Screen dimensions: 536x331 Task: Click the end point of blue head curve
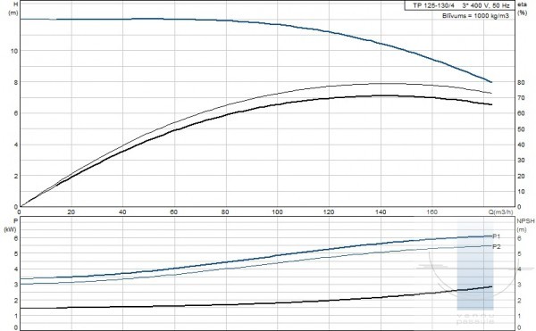tap(491, 82)
